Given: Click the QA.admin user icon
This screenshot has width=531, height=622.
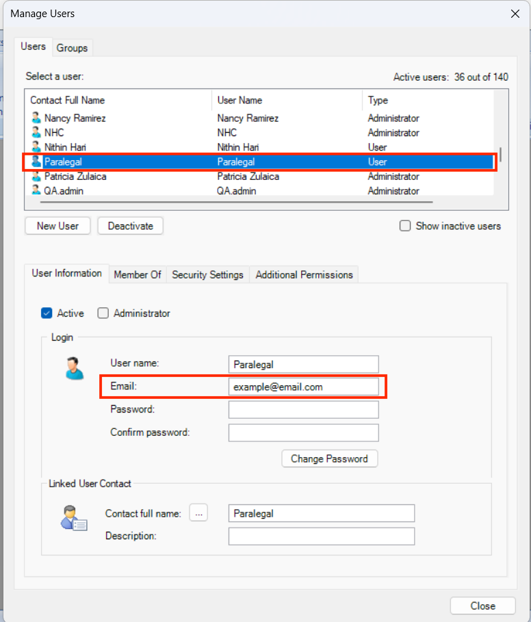Looking at the screenshot, I should coord(36,190).
